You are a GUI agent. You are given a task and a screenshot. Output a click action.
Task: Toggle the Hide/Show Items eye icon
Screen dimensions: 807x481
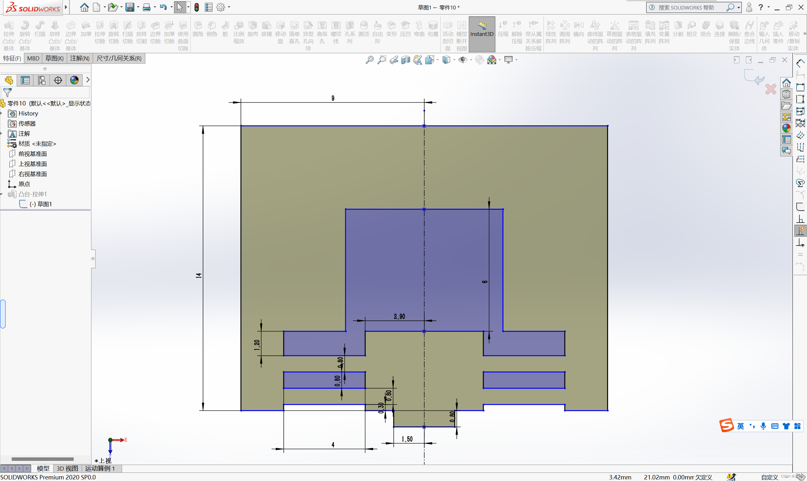[x=462, y=60]
